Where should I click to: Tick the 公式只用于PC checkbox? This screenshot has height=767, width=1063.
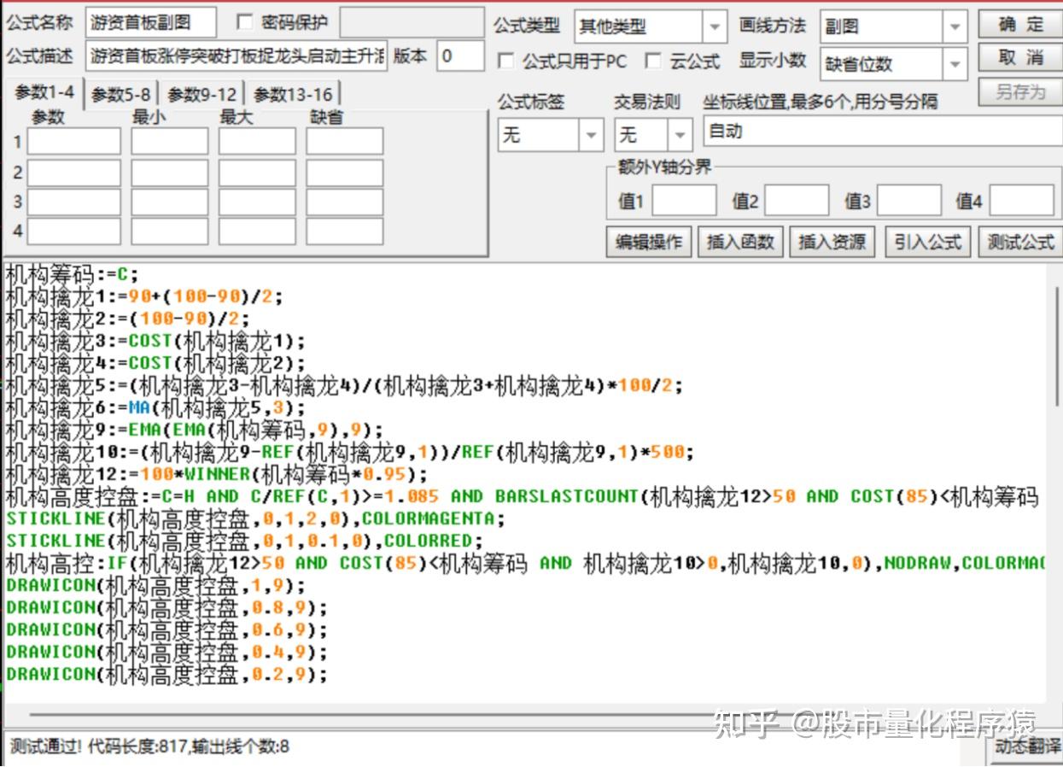click(x=505, y=61)
